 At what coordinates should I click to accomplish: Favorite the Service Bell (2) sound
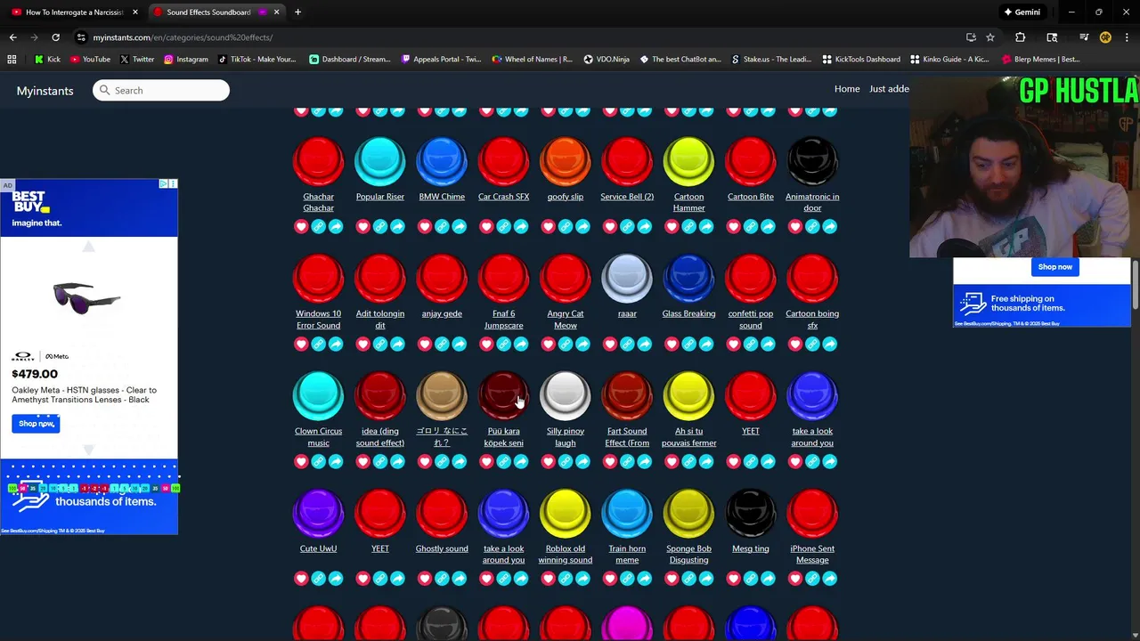point(610,227)
